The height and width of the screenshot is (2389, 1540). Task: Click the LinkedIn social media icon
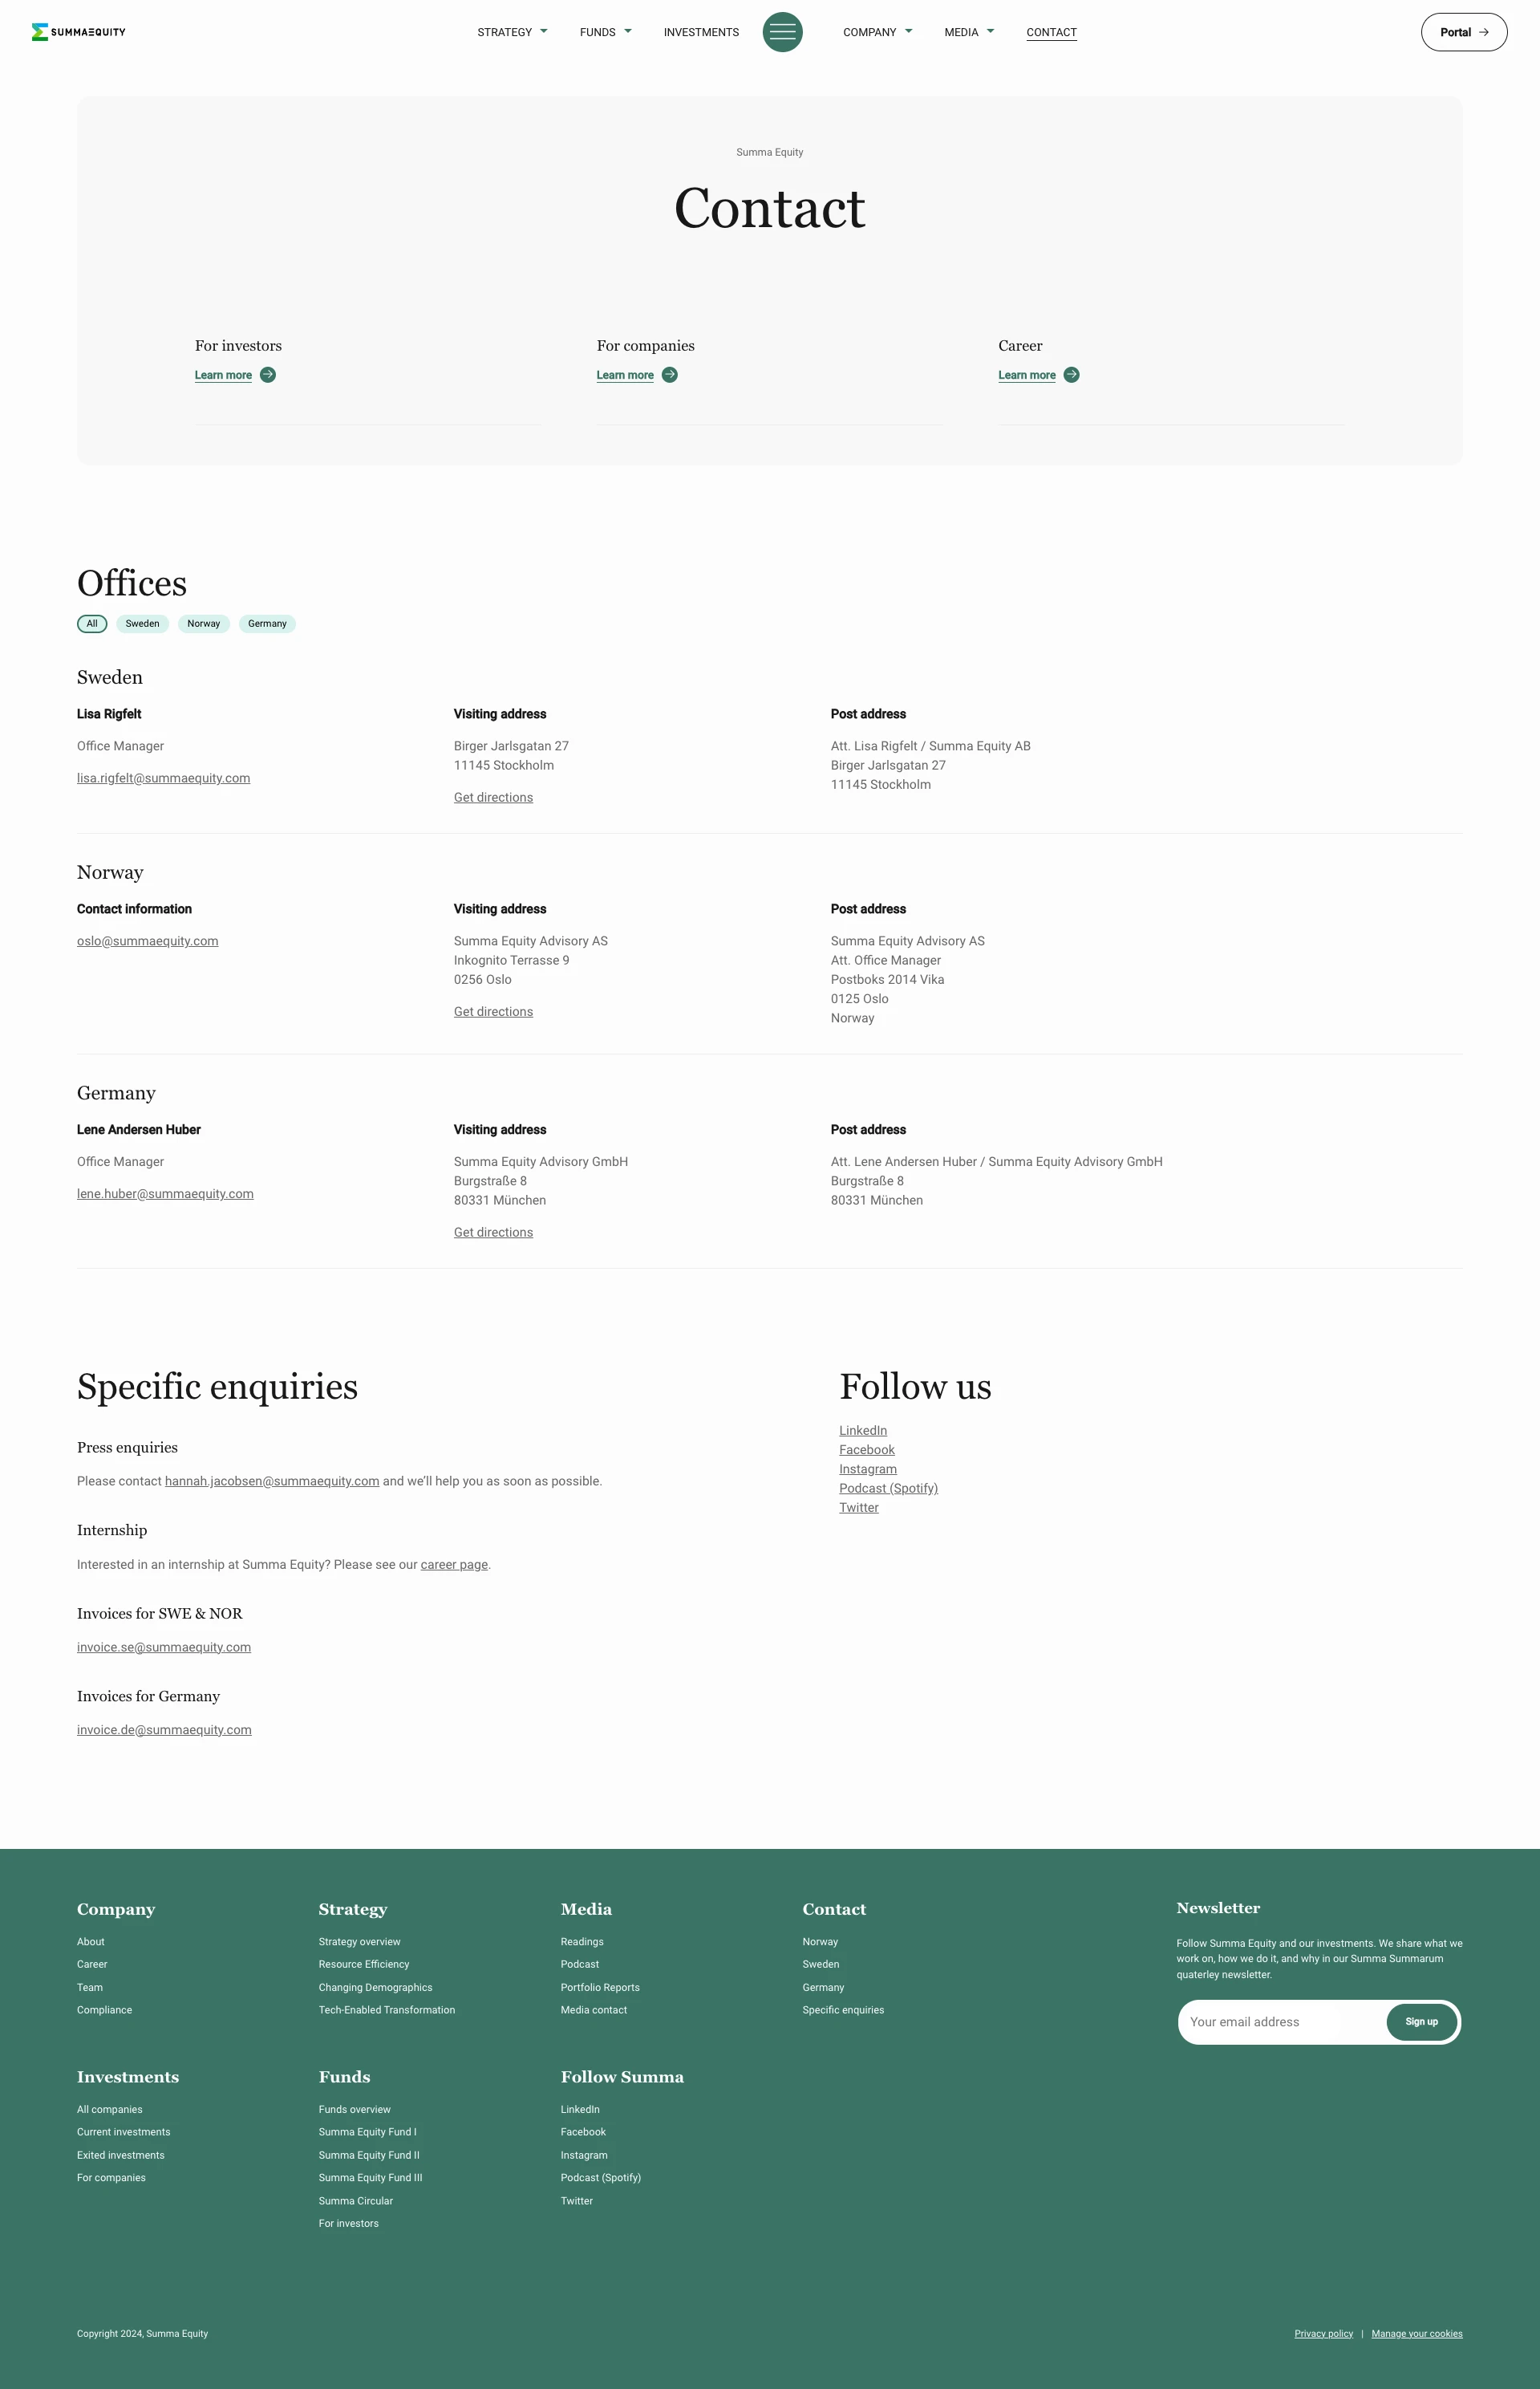(863, 1429)
